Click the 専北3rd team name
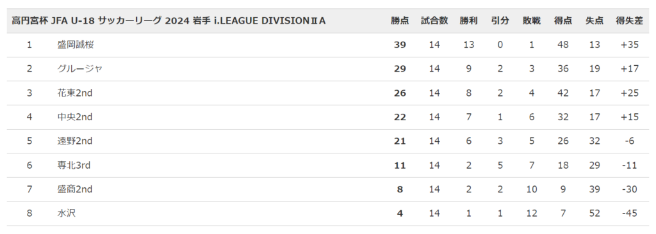Screen dimensions: 656x234 (x=74, y=166)
